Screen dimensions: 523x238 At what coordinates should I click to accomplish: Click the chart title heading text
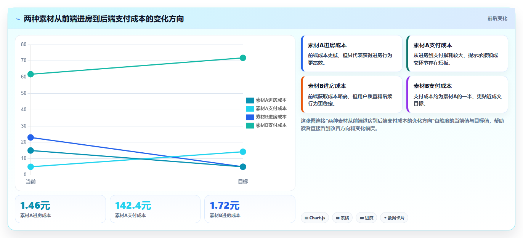point(104,19)
